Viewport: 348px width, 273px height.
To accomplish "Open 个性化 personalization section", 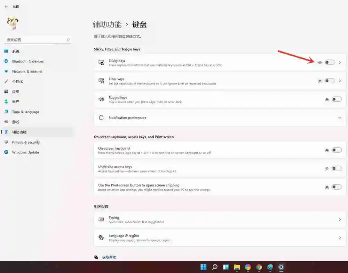I will click(37, 82).
